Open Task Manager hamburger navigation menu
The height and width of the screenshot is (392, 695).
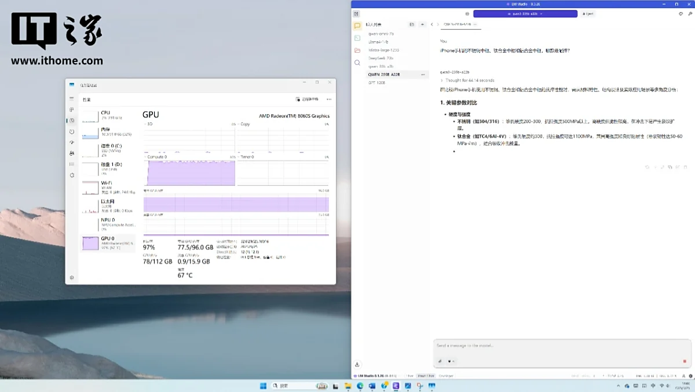(72, 99)
